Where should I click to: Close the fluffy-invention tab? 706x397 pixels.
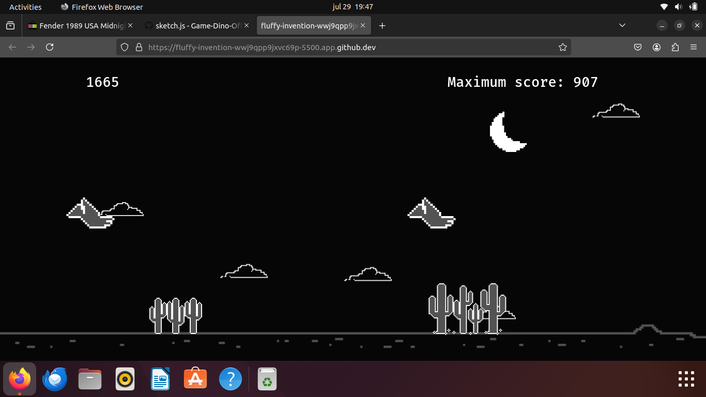point(363,25)
